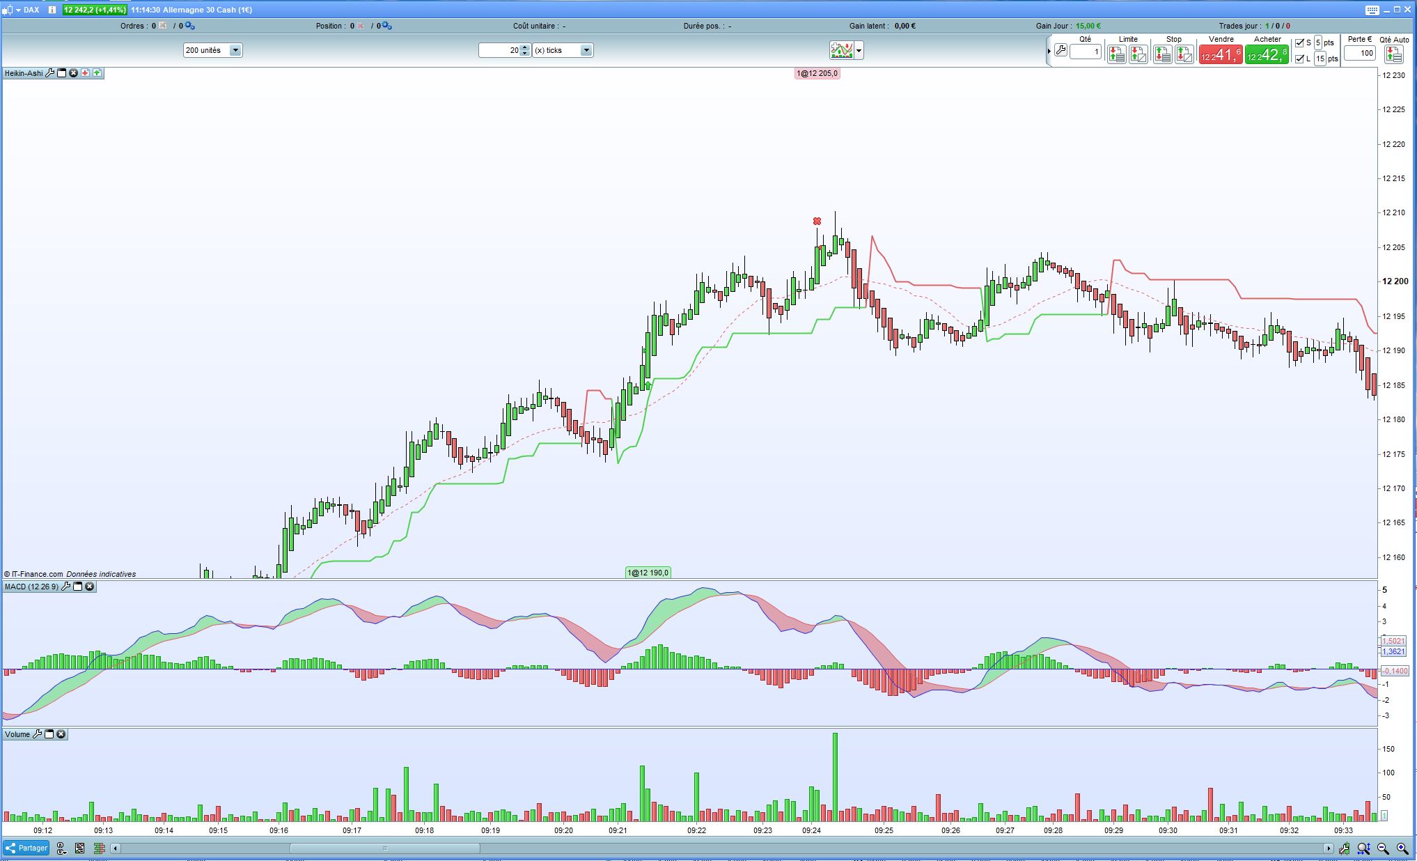Click the second Stop order icon
1417x861 pixels.
pos(1184,54)
